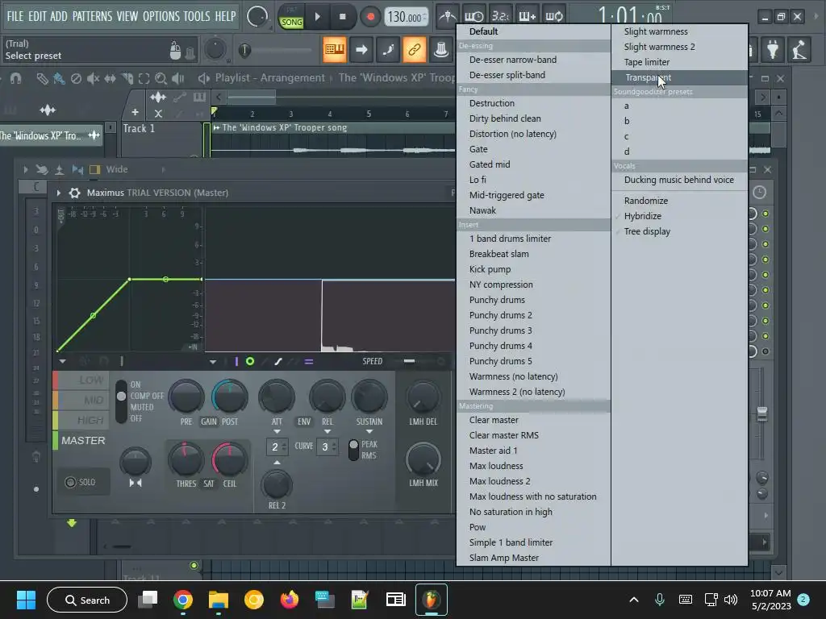
Task: Click the metronome icon in top toolbar
Action: (447, 17)
